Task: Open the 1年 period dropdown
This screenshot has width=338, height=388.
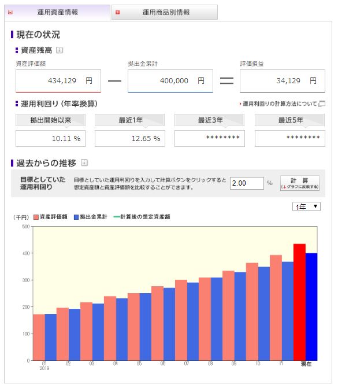Action: pyautogui.click(x=306, y=206)
